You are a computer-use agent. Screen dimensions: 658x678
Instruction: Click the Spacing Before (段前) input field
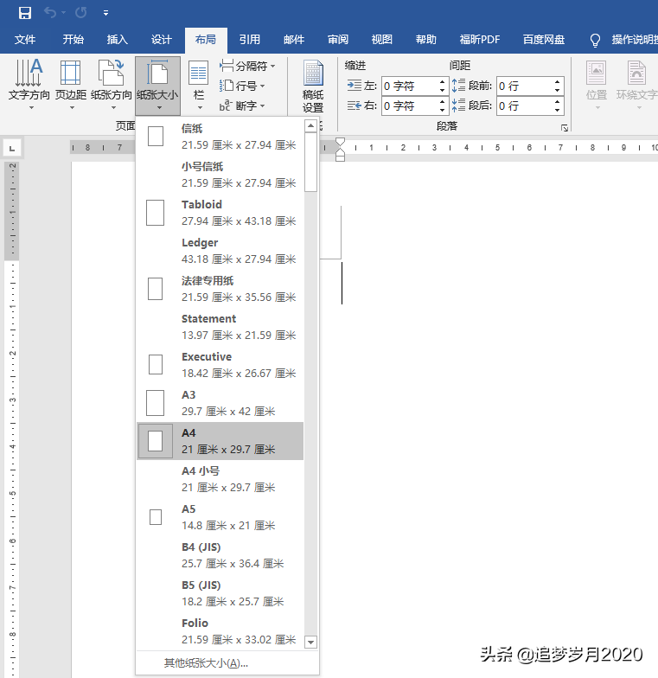pos(523,86)
